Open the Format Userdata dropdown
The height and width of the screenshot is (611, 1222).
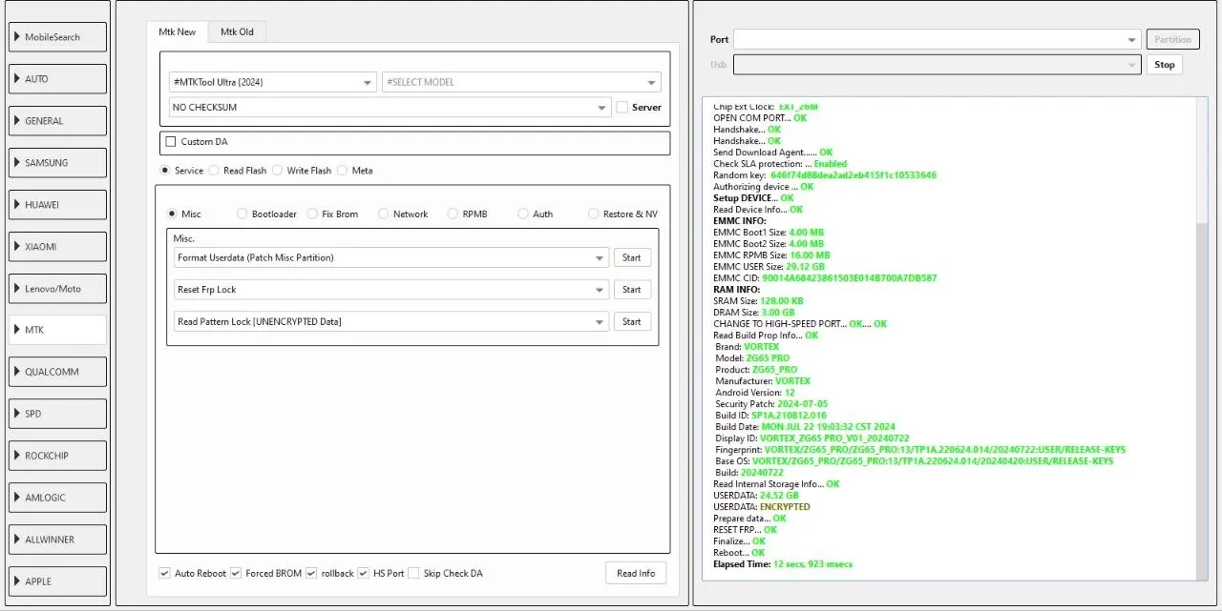(x=391, y=258)
